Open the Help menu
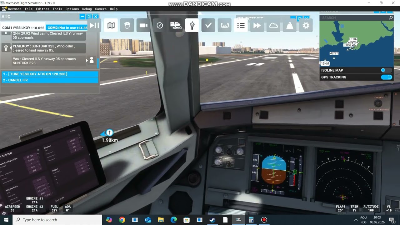 pyautogui.click(x=114, y=9)
